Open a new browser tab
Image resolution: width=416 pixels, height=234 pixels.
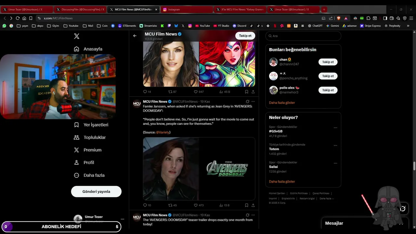[x=324, y=9]
